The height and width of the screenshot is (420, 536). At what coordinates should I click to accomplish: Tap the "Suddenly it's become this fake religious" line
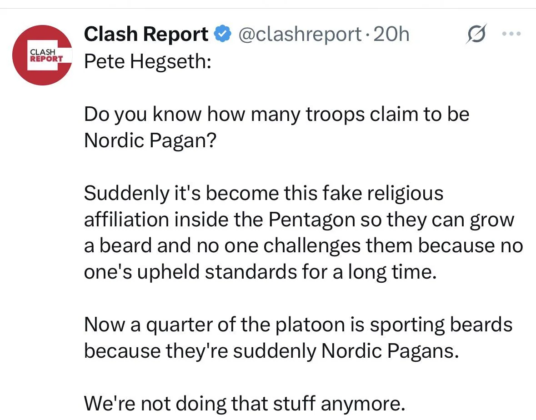click(x=263, y=193)
